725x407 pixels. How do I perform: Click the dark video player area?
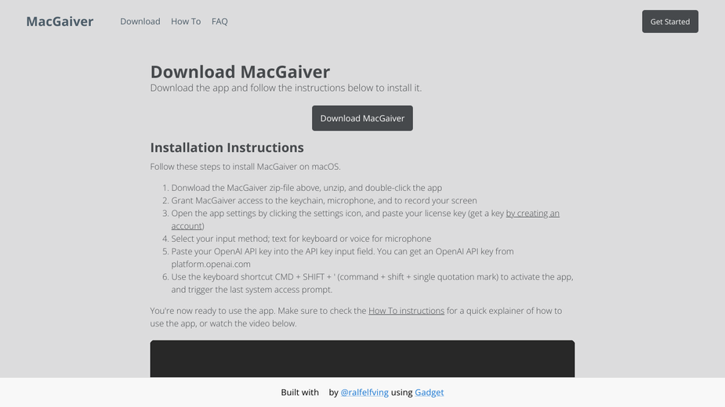click(362, 359)
